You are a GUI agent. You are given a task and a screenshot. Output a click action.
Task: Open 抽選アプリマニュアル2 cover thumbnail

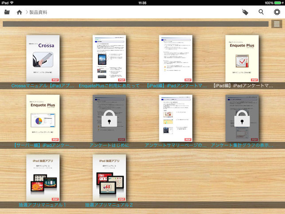[109, 178]
